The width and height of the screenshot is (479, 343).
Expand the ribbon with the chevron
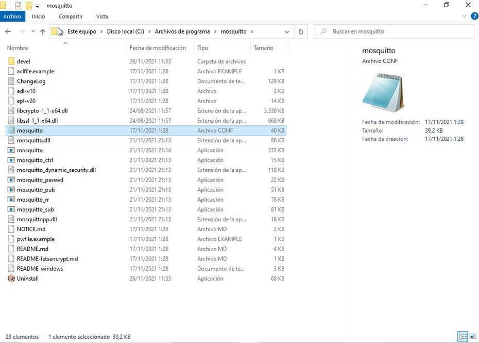465,16
